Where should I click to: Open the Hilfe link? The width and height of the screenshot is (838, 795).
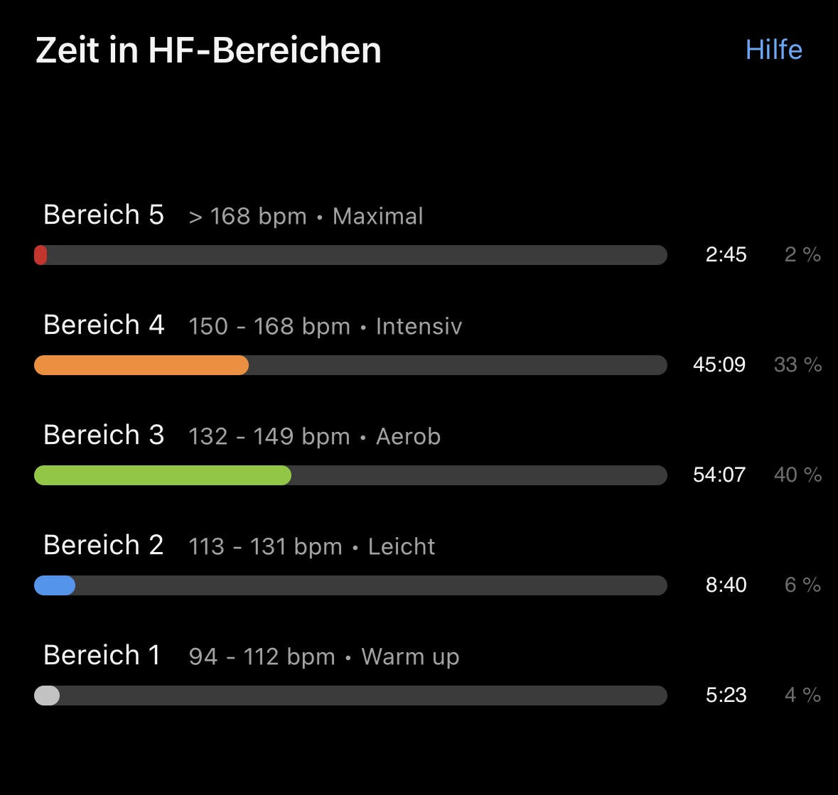click(x=773, y=50)
